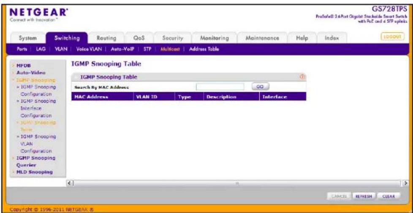Select the Switching tab
The image size is (413, 213).
(67, 38)
